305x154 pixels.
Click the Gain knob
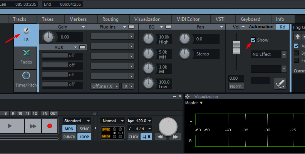[x=48, y=37]
